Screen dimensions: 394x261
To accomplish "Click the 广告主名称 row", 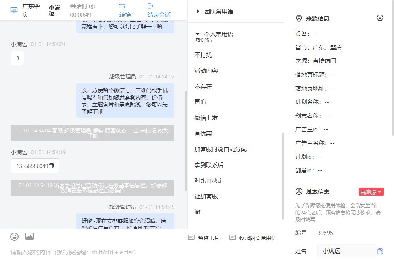I will click(x=315, y=143).
